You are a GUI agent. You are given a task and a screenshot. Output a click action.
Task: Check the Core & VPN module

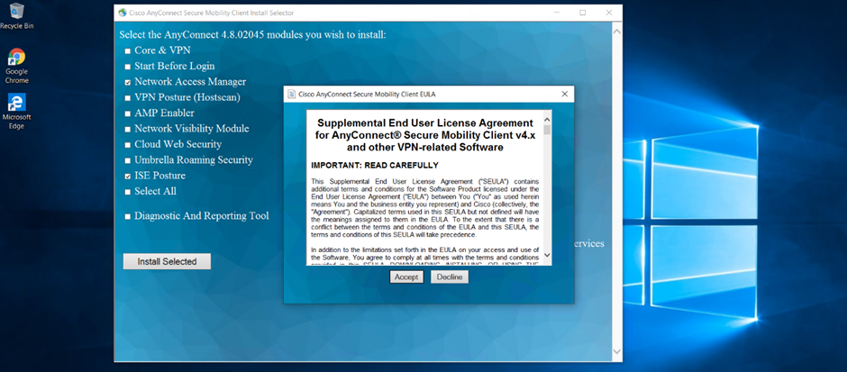(128, 50)
